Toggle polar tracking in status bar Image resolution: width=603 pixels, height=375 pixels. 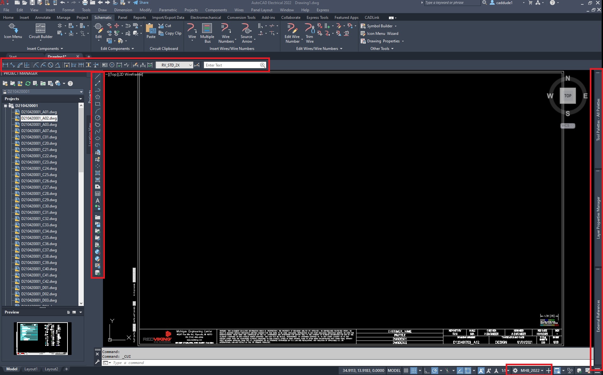434,371
